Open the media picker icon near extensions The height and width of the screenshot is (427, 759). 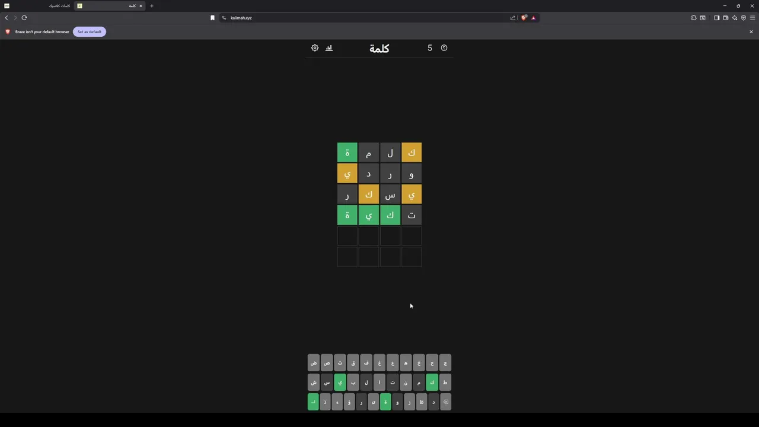click(x=703, y=18)
